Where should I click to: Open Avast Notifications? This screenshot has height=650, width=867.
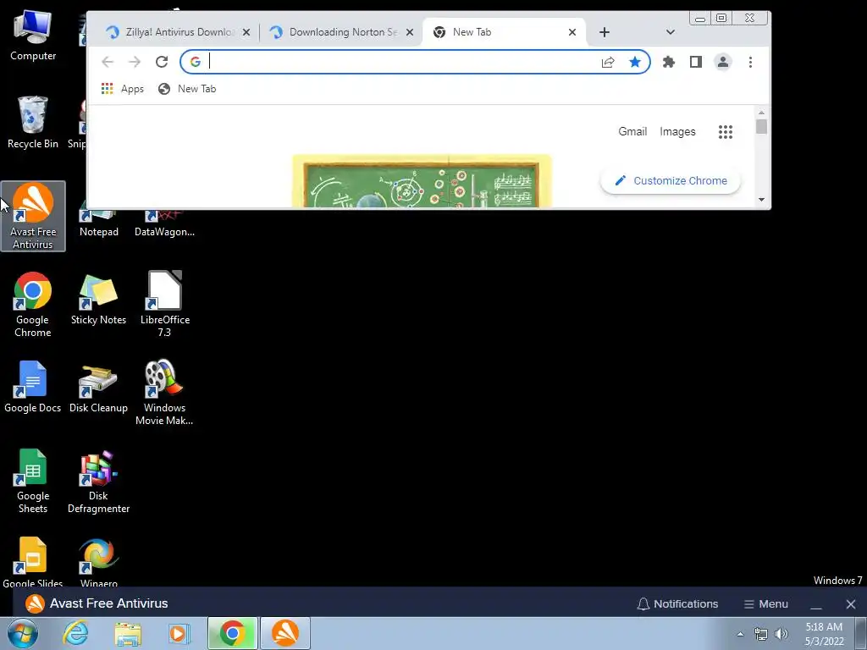677,604
